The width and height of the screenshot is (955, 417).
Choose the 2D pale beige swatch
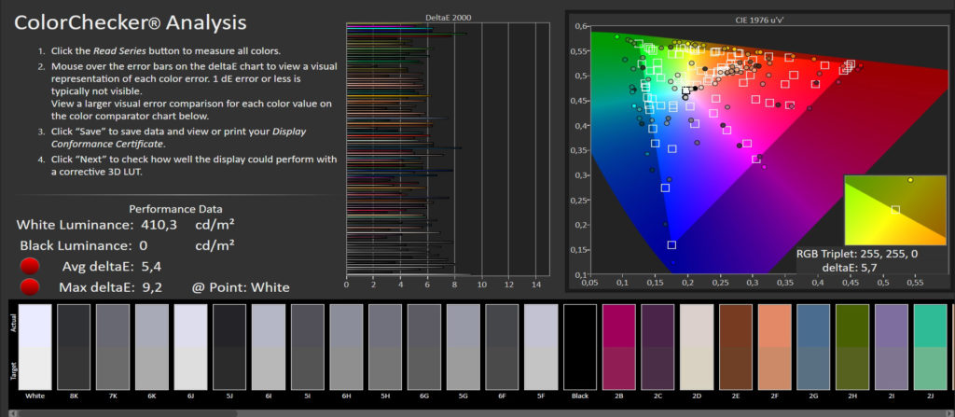(x=697, y=347)
